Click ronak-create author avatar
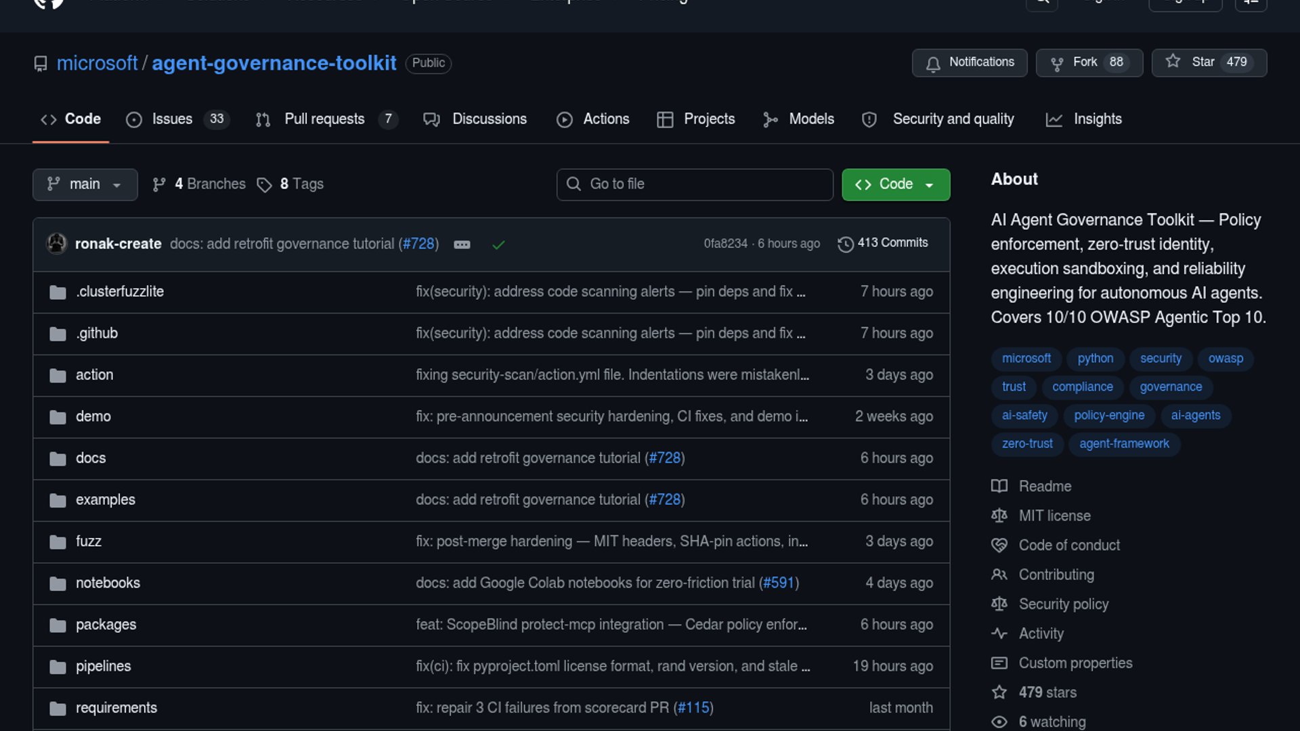 57,244
